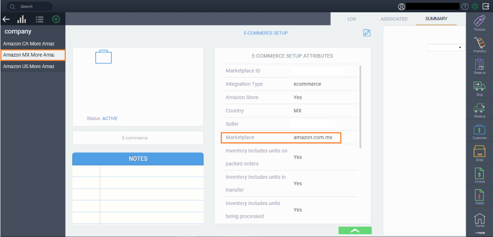Click Inventory includes units on packed orders
The width and height of the screenshot is (493, 237).
(x=256, y=157)
